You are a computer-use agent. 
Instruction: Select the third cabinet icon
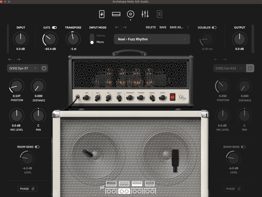(x=137, y=191)
